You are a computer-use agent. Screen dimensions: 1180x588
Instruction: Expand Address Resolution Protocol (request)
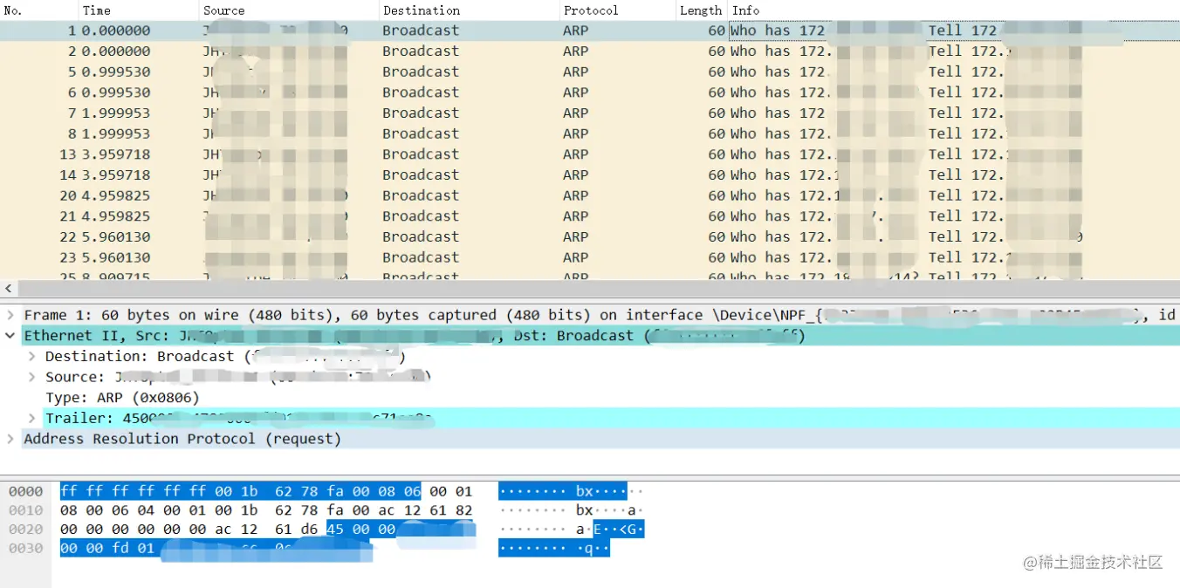[x=10, y=439]
